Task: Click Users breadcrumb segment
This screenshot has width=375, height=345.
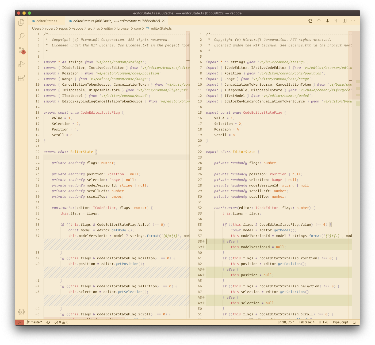Action: pyautogui.click(x=37, y=29)
